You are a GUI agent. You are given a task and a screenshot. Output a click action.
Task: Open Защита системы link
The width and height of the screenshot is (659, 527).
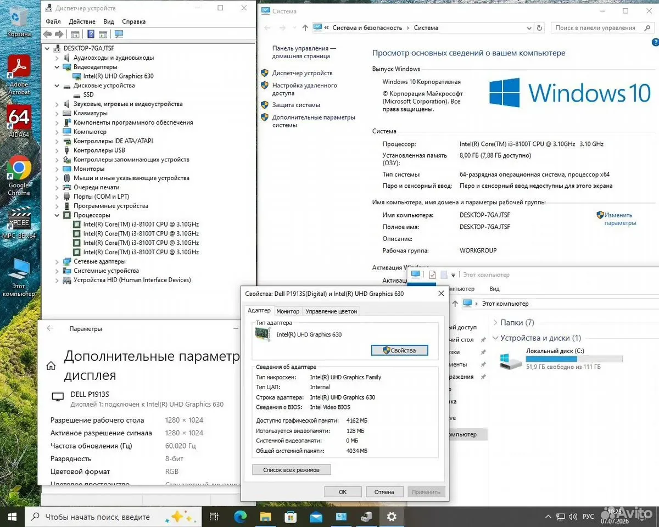296,105
